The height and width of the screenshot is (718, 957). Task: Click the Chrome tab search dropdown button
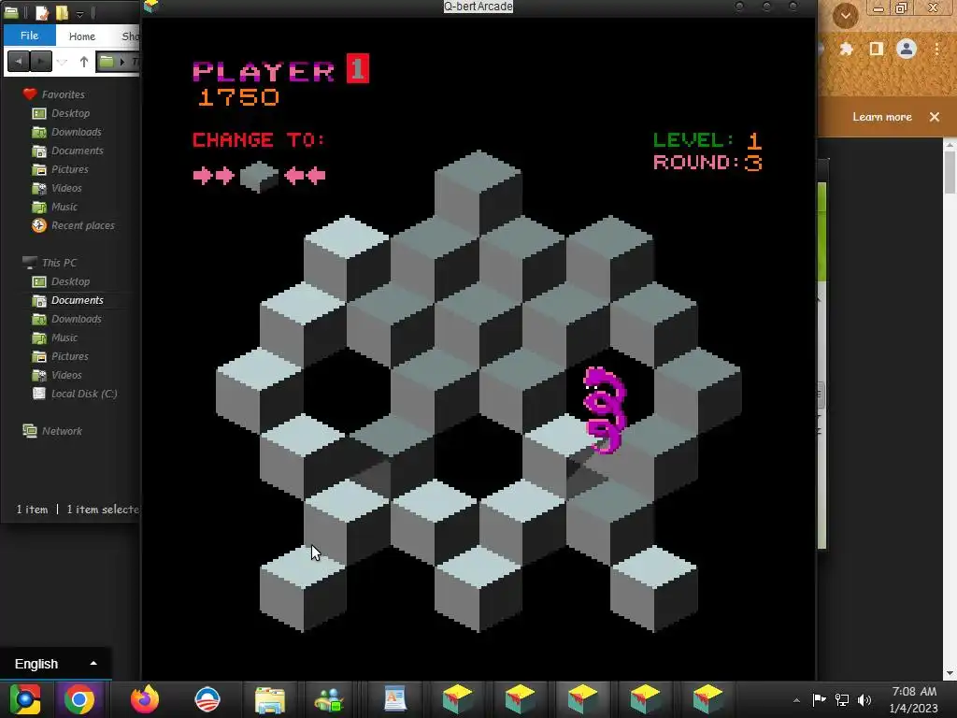pyautogui.click(x=845, y=15)
